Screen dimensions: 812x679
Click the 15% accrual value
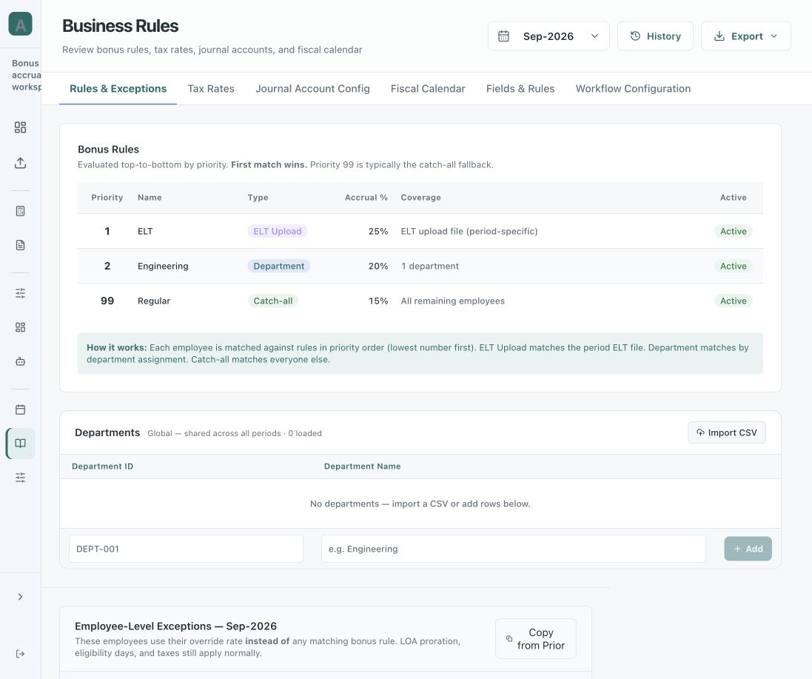(x=378, y=301)
